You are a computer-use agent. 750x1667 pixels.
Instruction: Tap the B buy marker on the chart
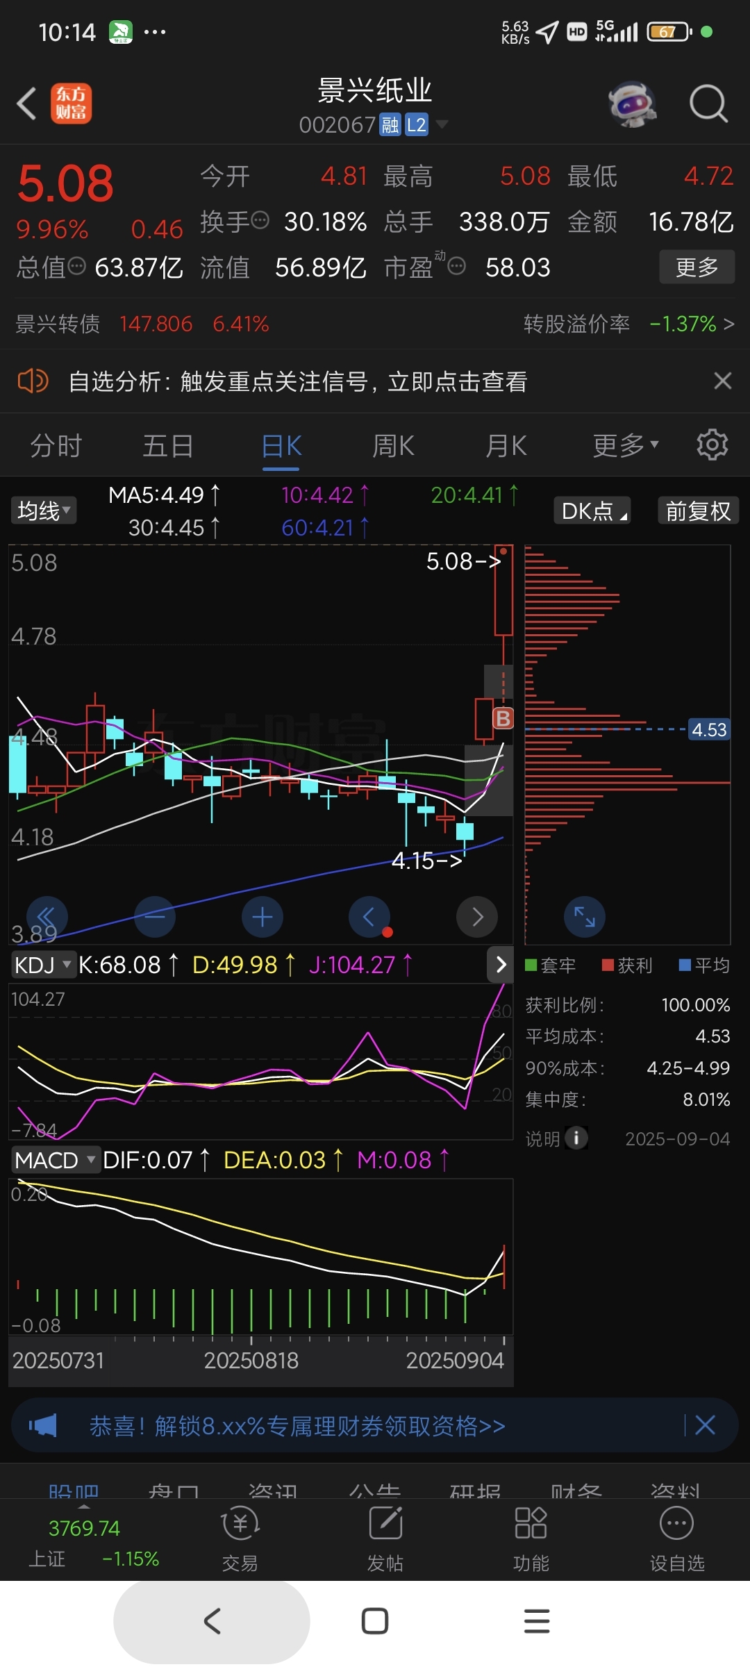pyautogui.click(x=503, y=718)
